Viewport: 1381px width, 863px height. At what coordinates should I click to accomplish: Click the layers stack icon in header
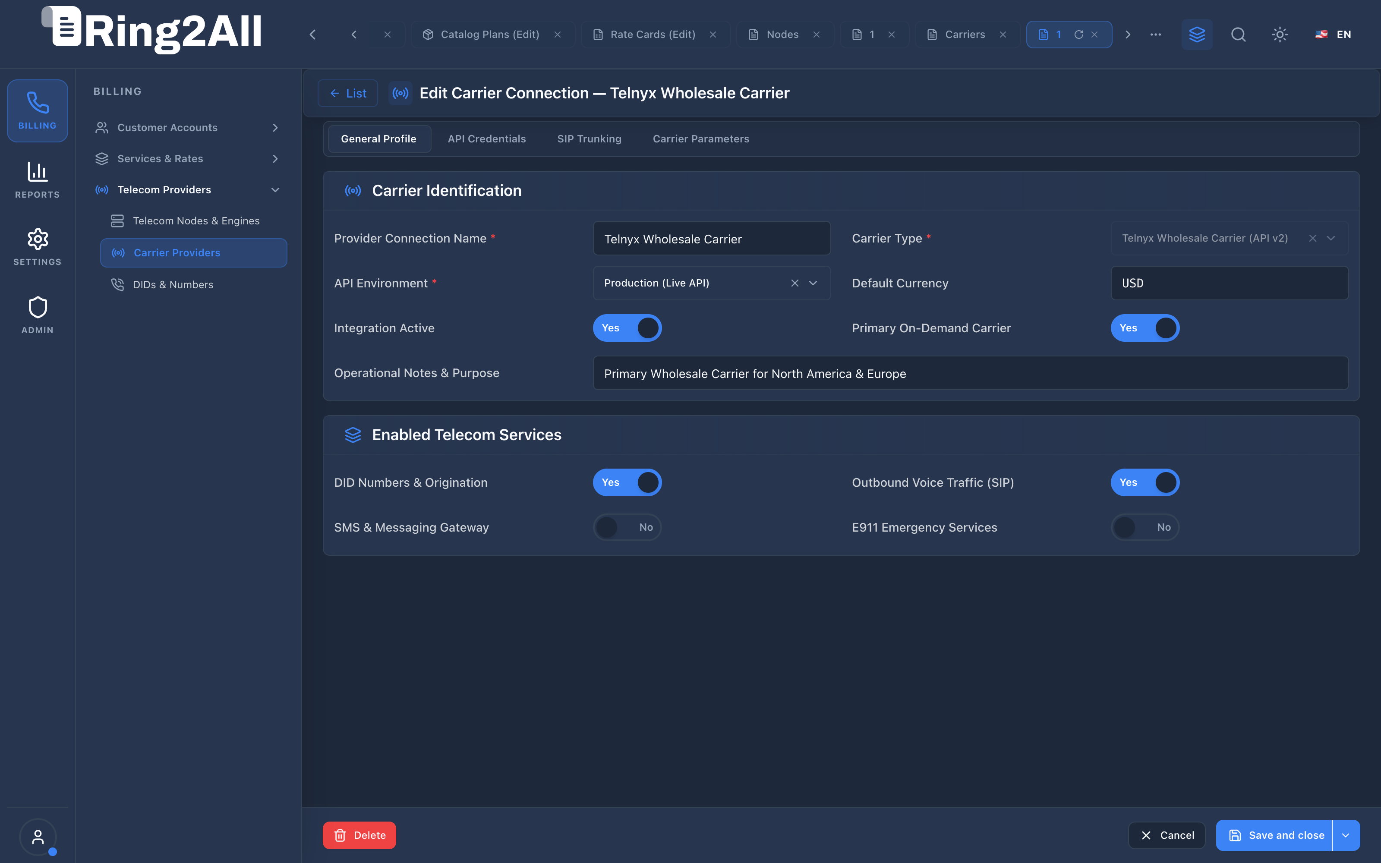click(1197, 34)
